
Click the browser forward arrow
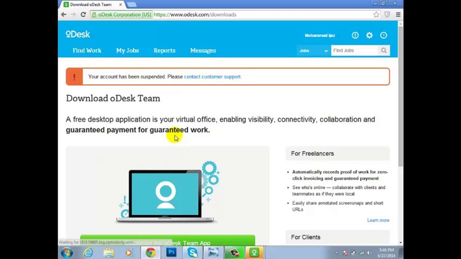coord(73,14)
